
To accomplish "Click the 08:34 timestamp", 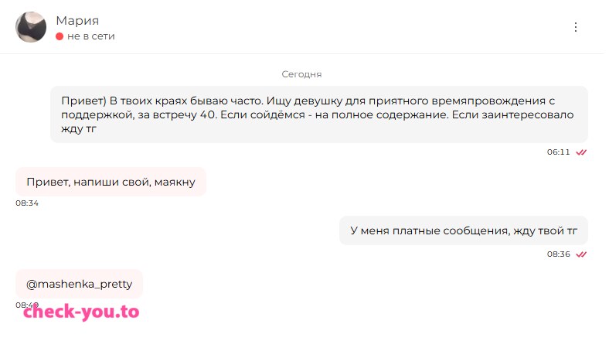I will (27, 203).
